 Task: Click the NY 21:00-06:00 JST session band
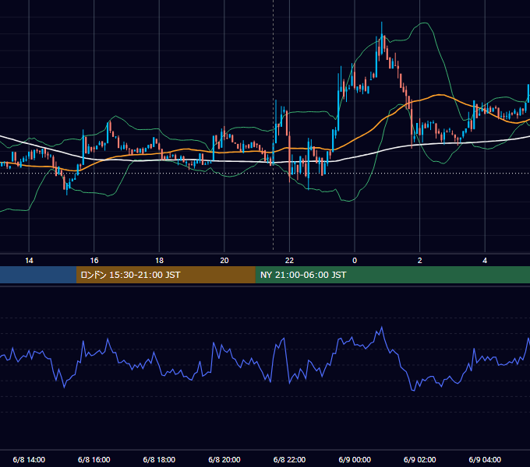[392, 275]
